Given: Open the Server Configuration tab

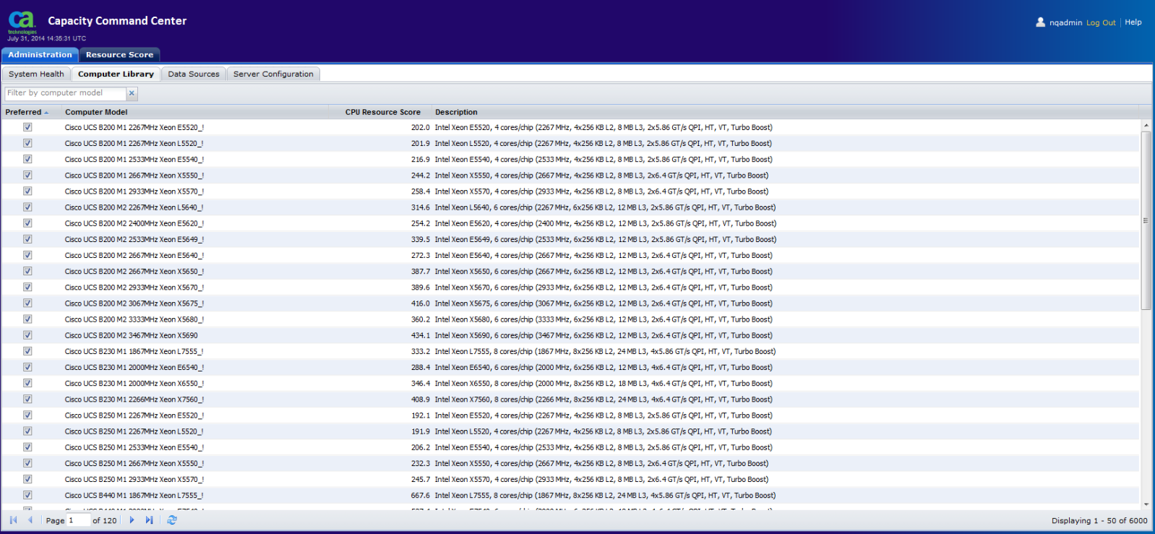Looking at the screenshot, I should click(273, 74).
